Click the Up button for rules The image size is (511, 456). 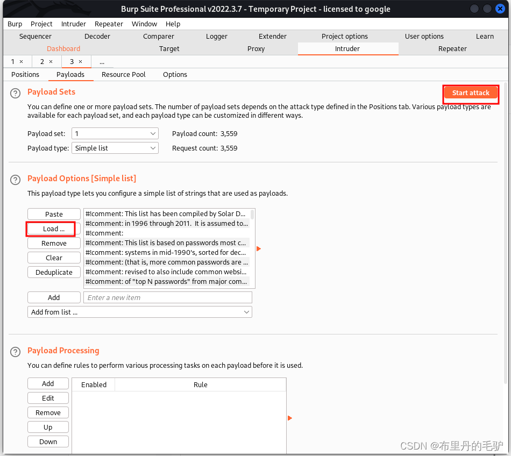pyautogui.click(x=48, y=427)
